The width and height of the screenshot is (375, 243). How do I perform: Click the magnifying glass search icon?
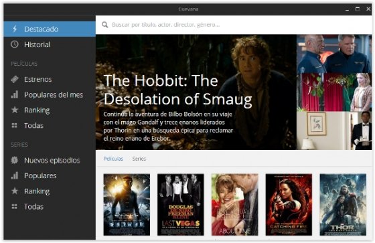coord(104,24)
